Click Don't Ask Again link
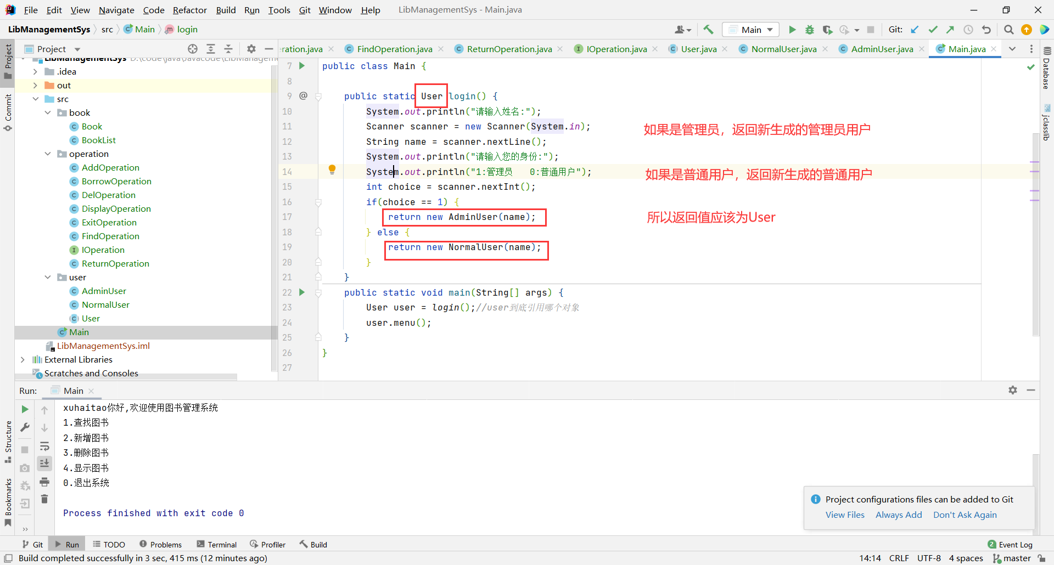Screen dimensions: 1054x565 (x=965, y=515)
